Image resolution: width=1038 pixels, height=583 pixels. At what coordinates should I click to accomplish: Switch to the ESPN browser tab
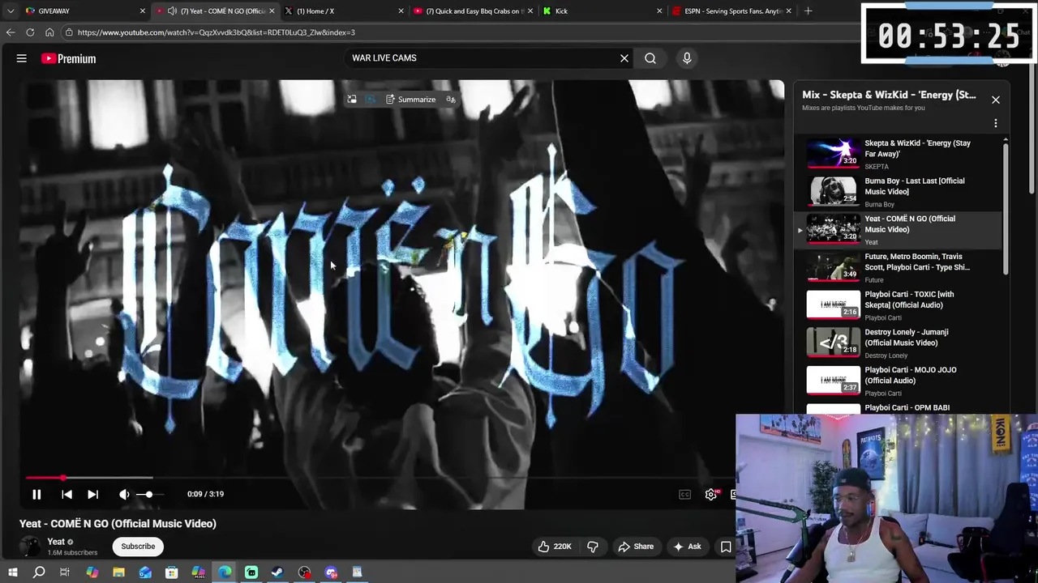click(732, 11)
